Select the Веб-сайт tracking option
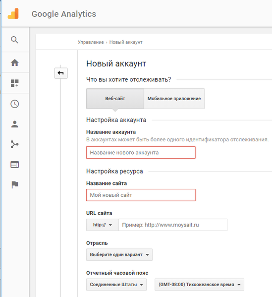 point(115,99)
